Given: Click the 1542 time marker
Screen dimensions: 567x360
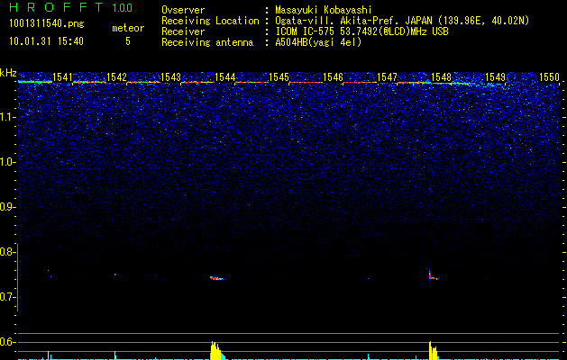Looking at the screenshot, I should pos(117,76).
